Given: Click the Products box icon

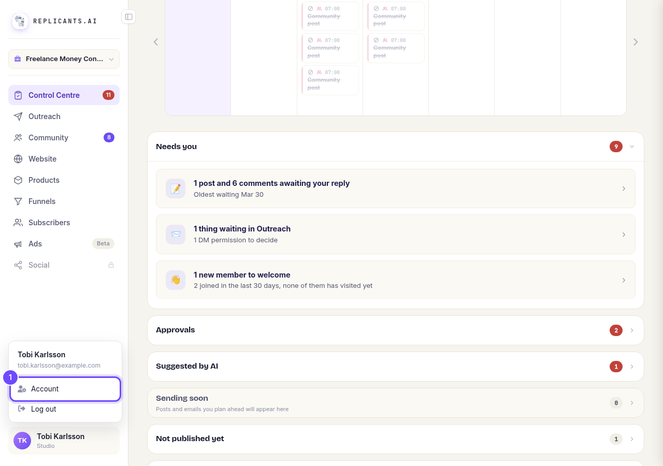Looking at the screenshot, I should coord(18,180).
